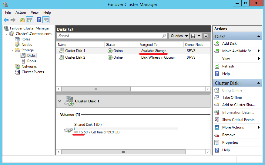Open the View menu
Screen dimensions: 265x165
click(35, 12)
